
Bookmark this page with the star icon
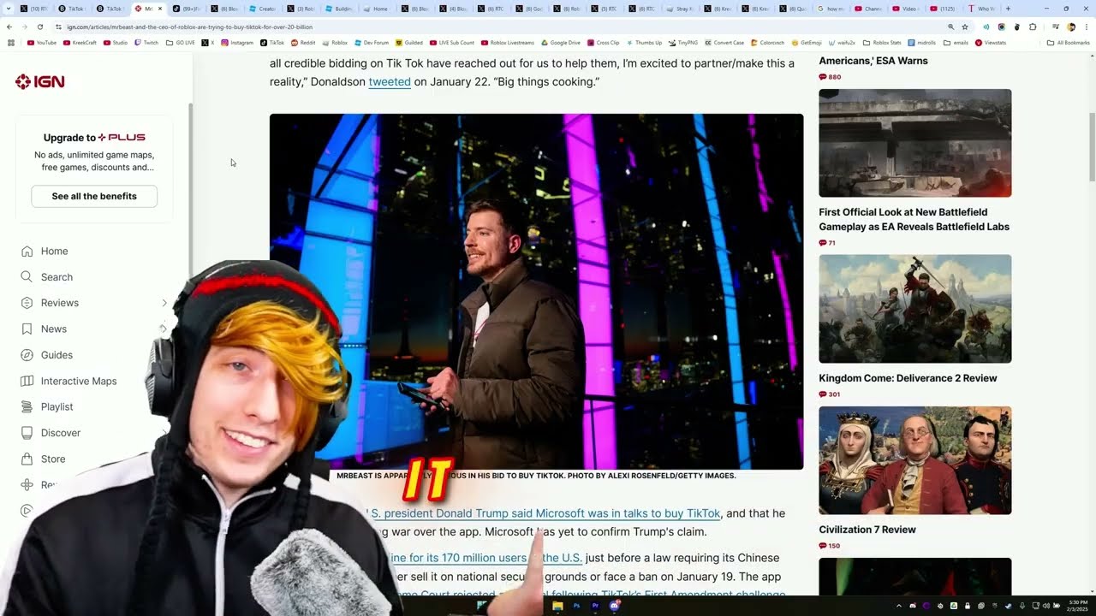(965, 27)
